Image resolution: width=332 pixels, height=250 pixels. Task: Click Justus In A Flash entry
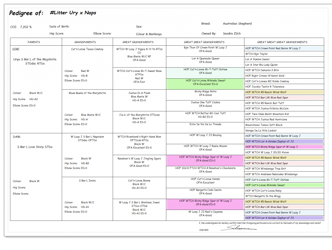[139, 93]
